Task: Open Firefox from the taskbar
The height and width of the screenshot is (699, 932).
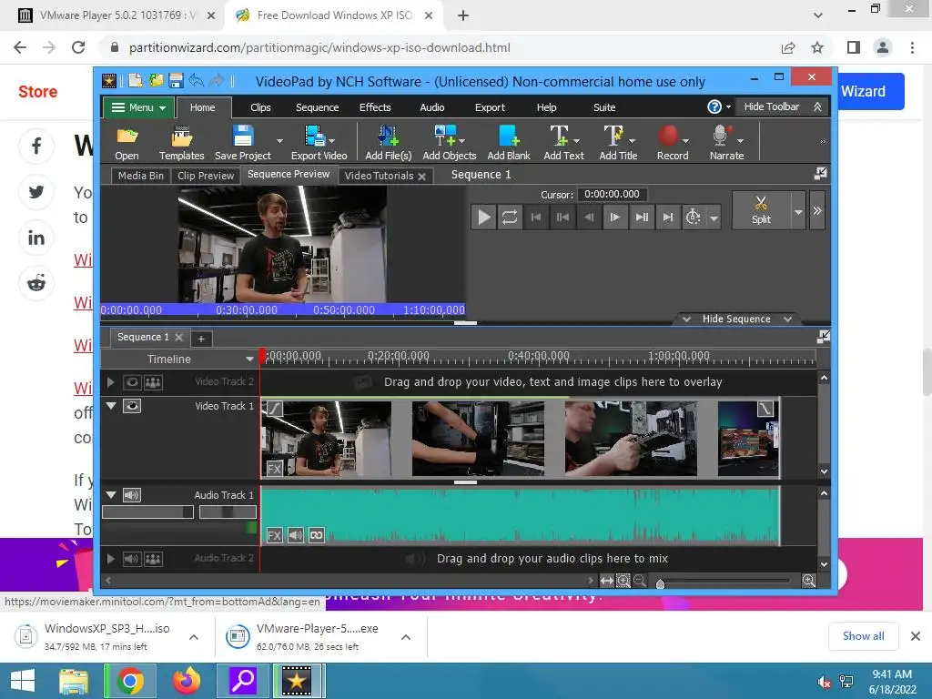Action: click(186, 680)
